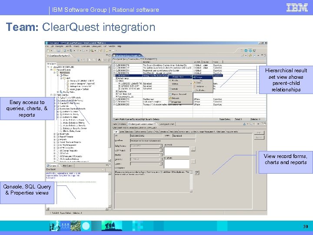Click the Headline input field
The image size is (313, 235).
coord(163,141)
